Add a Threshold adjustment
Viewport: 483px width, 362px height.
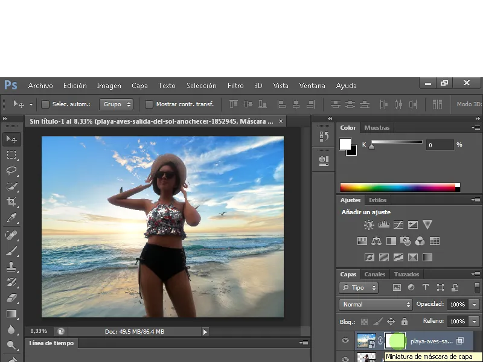click(x=398, y=258)
